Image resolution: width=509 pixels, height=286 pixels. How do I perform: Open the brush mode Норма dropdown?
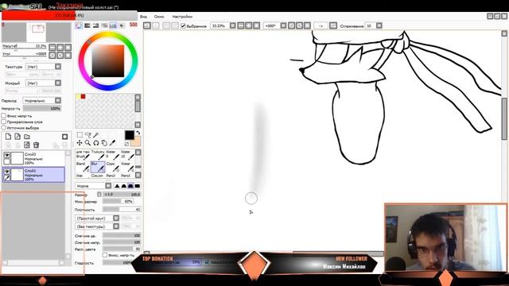(x=108, y=186)
